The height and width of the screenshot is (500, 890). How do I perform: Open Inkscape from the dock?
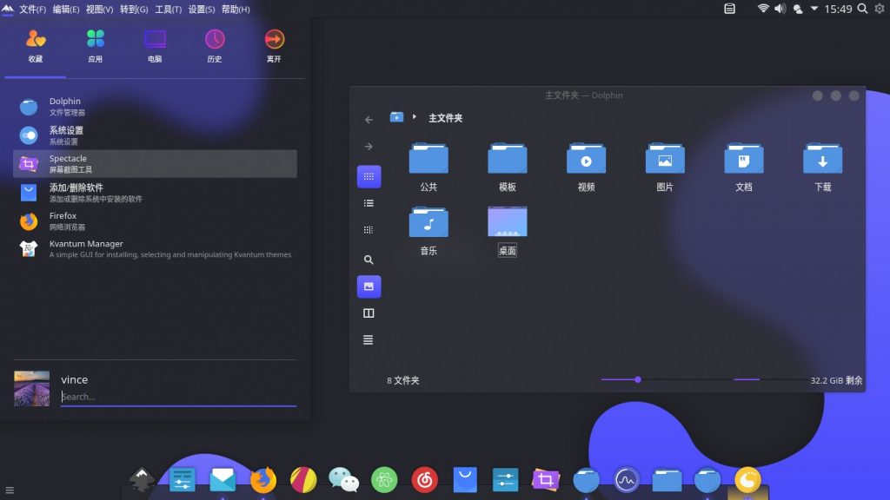(x=142, y=478)
